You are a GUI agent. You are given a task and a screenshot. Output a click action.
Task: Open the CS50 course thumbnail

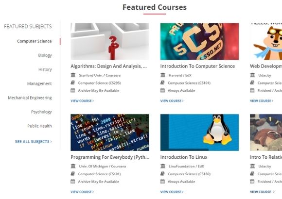tap(199, 41)
